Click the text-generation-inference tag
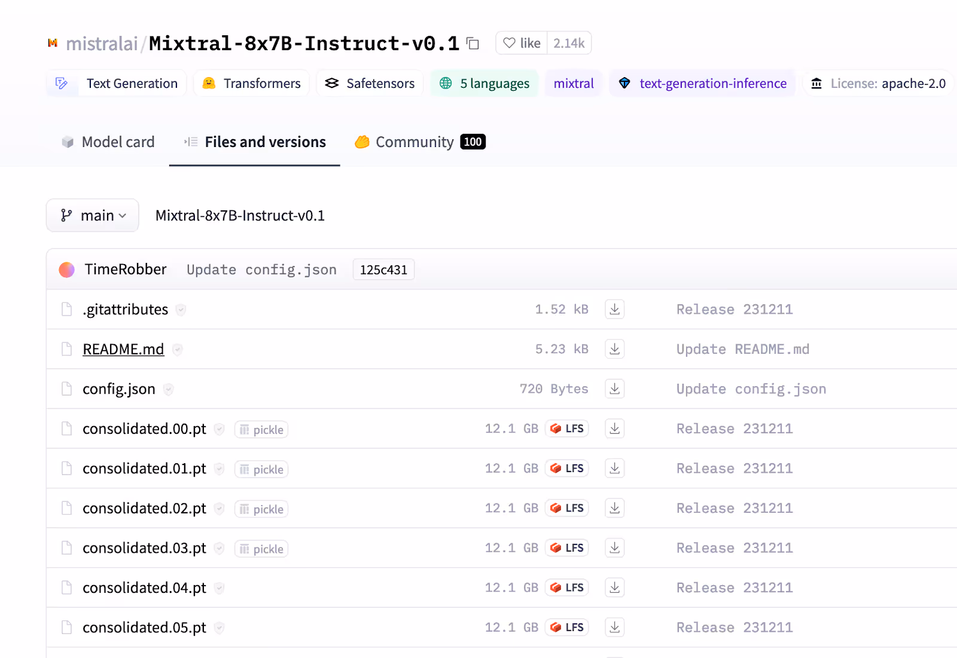Screen dimensions: 957x658 coord(703,83)
